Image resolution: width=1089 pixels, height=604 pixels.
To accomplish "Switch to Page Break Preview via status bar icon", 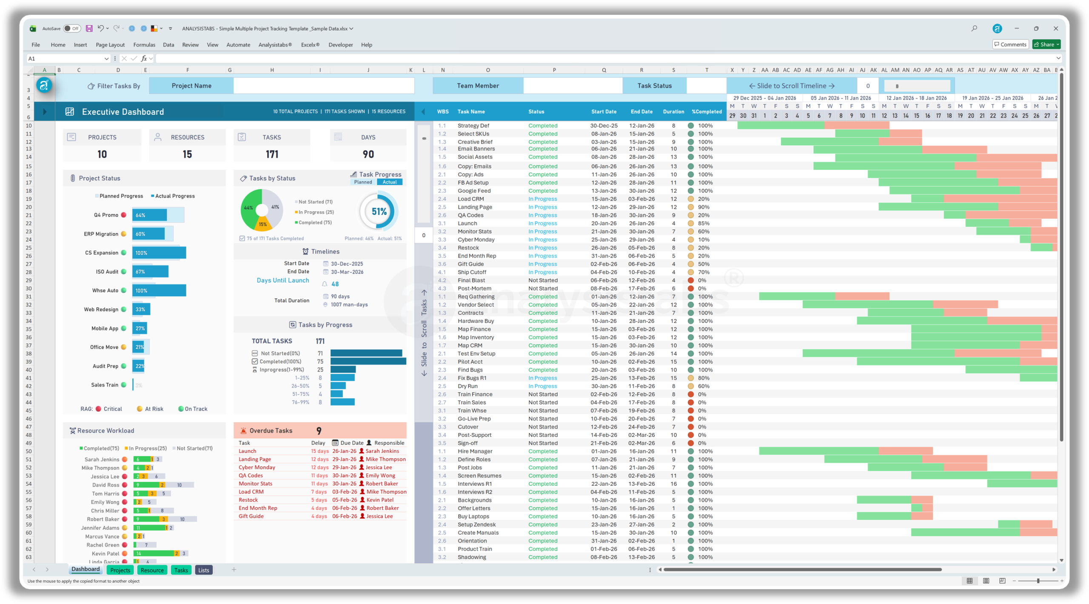I will pos(1001,580).
